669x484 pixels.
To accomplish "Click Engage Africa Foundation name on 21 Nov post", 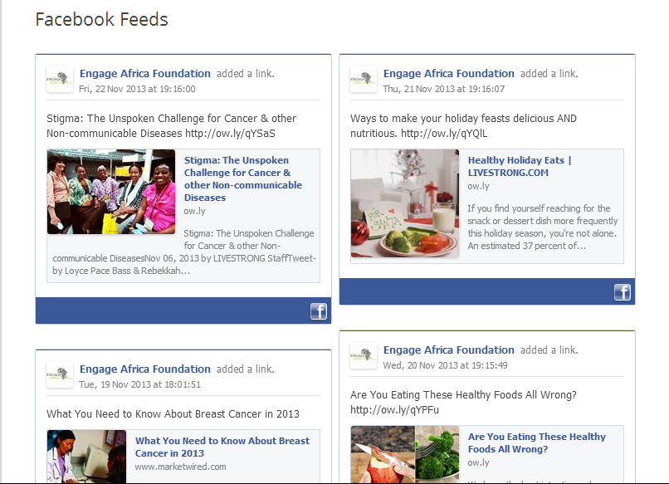I will [449, 74].
